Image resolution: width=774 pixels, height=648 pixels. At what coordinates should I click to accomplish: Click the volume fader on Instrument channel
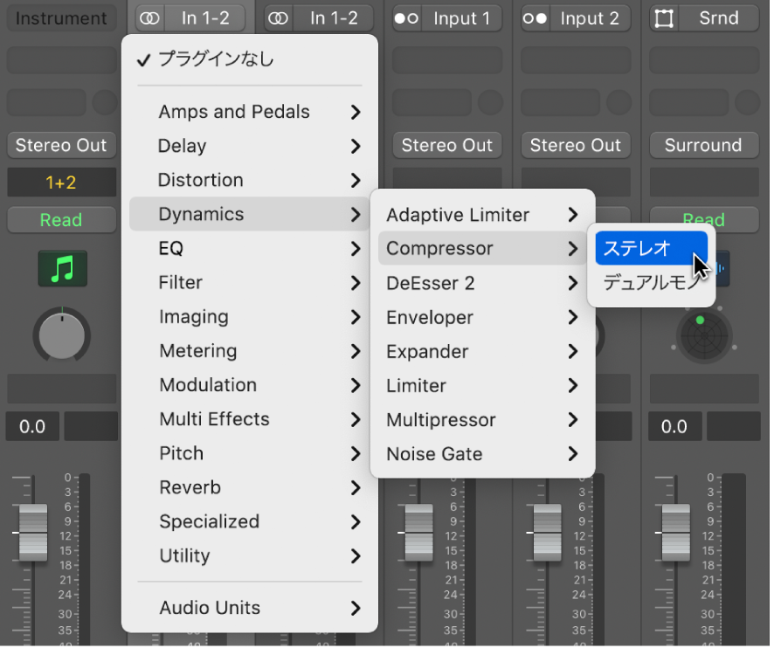click(33, 531)
